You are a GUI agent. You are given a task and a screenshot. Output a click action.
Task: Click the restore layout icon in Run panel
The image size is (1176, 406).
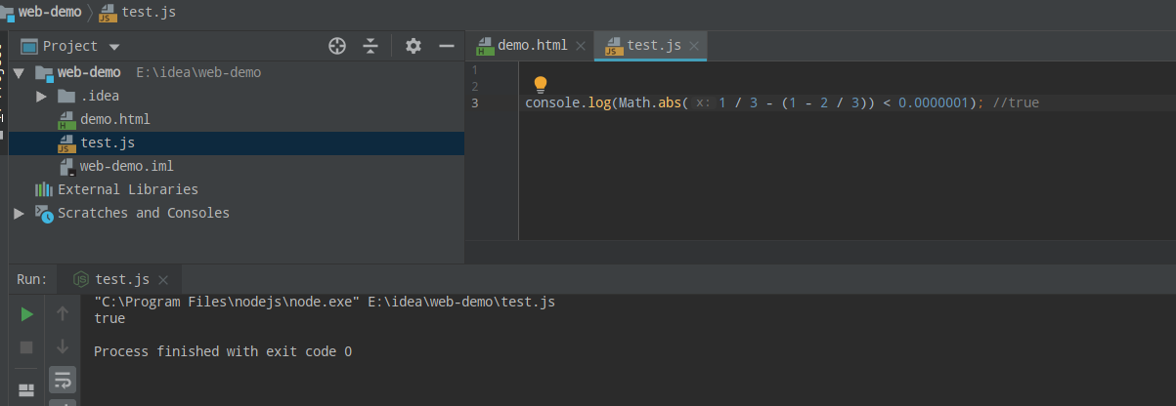[26, 390]
